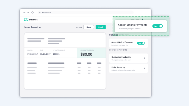189x106 pixels.
Task: Open the Make Recurring option
Action: (128, 68)
